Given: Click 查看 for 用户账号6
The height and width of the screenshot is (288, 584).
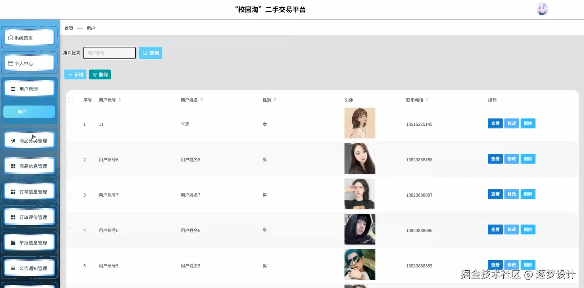Looking at the screenshot, I should point(495,230).
